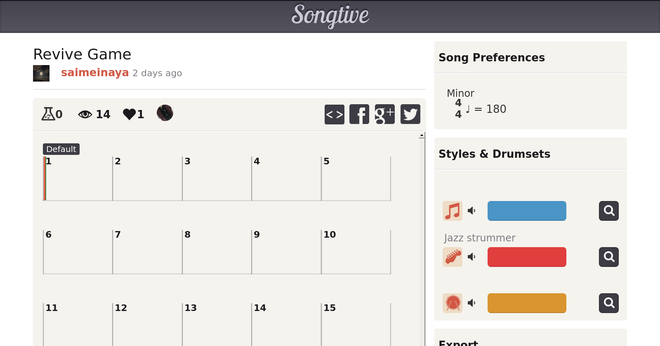Search drumsets for the drum track
The height and width of the screenshot is (346, 660).
pyautogui.click(x=608, y=303)
